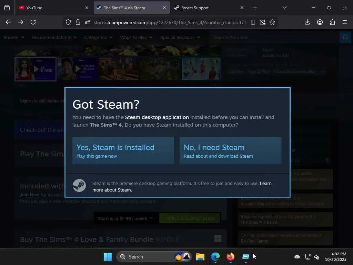Open the Starting at $5.99 / month dropdown
Viewport: 353px width, 265px height.
pos(125,218)
